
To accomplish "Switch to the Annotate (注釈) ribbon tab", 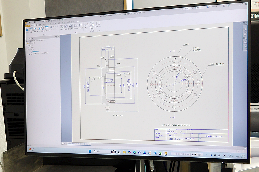I will [x=40, y=24].
